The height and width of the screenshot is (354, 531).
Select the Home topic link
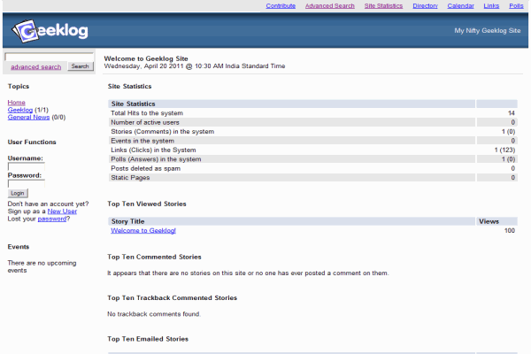[x=16, y=103]
